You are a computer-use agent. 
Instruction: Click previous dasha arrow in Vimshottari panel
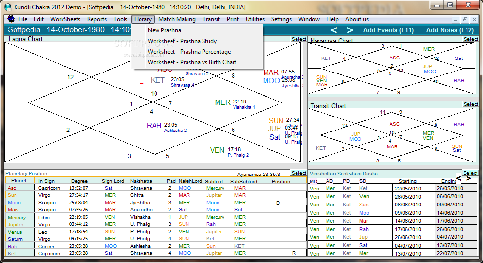coord(459,178)
